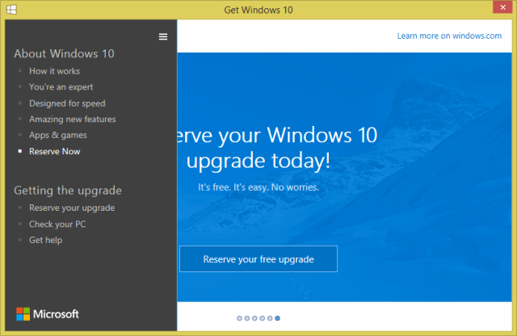Open Apps & games section
The image size is (517, 336).
coord(58,135)
